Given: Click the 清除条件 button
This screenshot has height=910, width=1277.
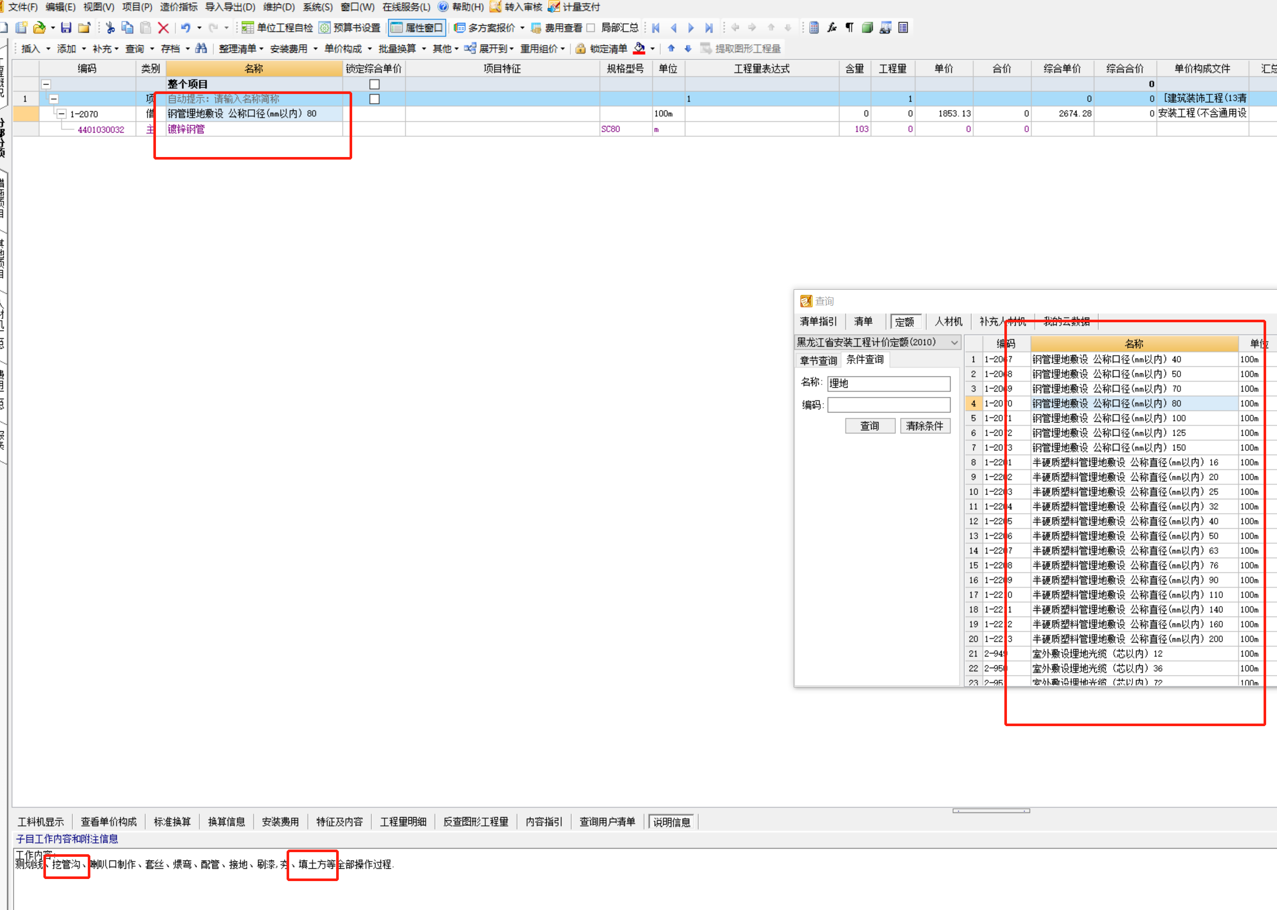Looking at the screenshot, I should point(925,426).
